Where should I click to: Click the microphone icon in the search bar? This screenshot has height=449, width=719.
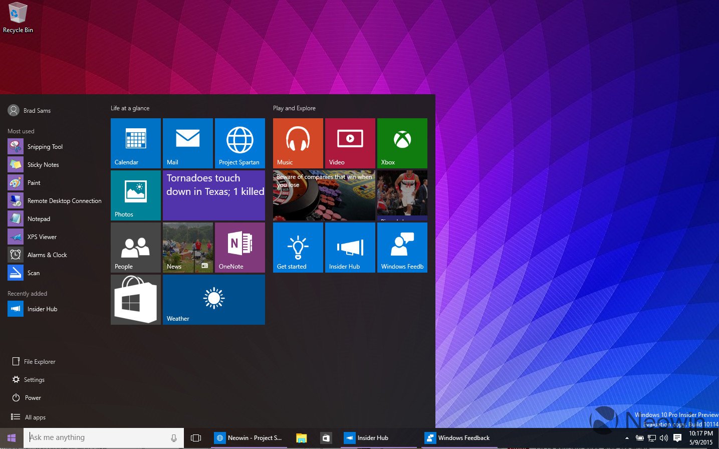[173, 437]
